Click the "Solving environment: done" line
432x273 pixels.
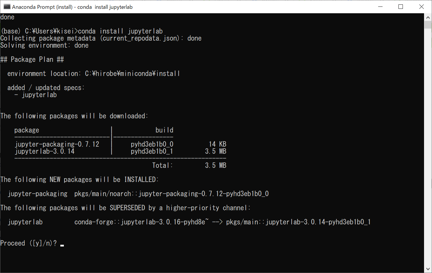44,45
